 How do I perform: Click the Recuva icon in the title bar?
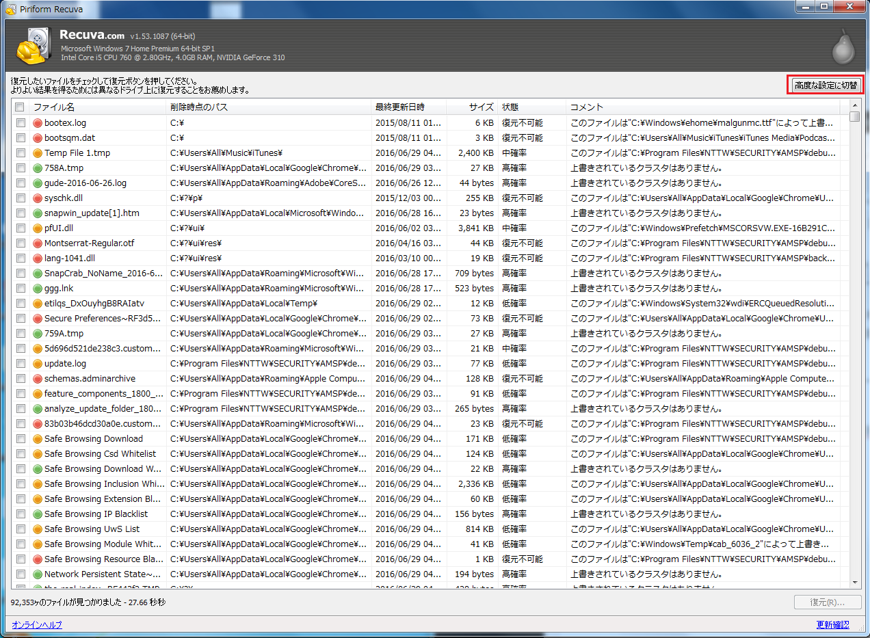[10, 9]
